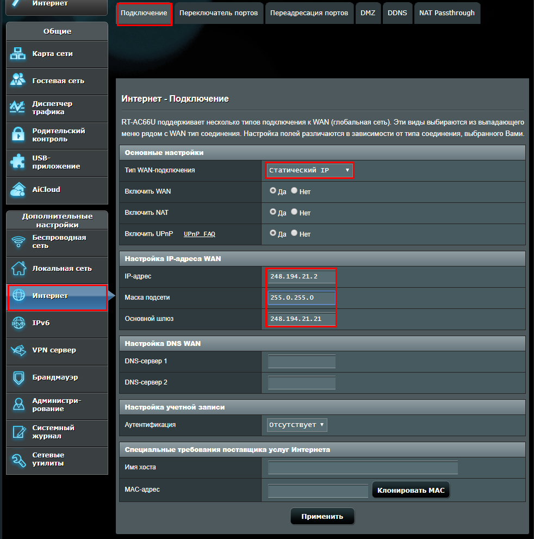This screenshot has width=534, height=539.
Task: Click the Клонировать MAC button
Action: pos(411,491)
